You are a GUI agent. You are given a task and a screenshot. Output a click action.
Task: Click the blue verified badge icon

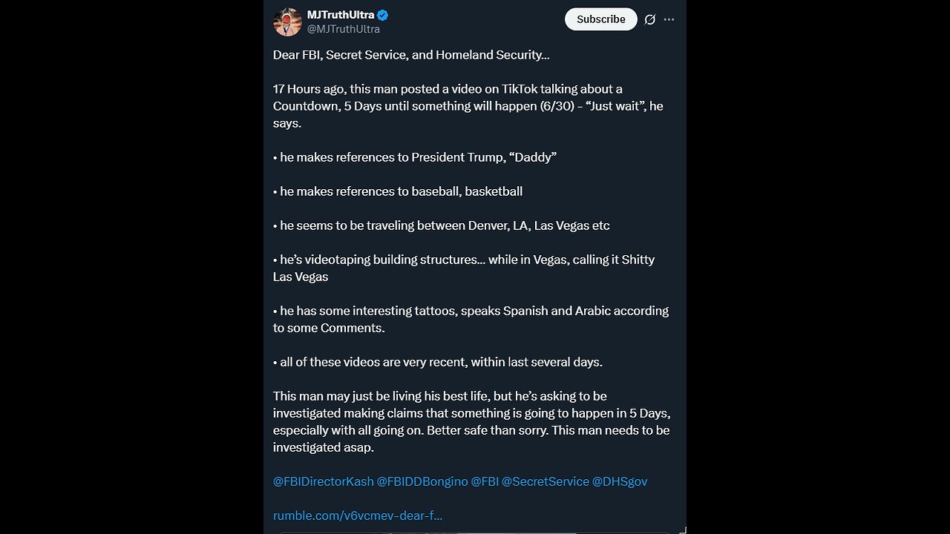[x=383, y=15]
